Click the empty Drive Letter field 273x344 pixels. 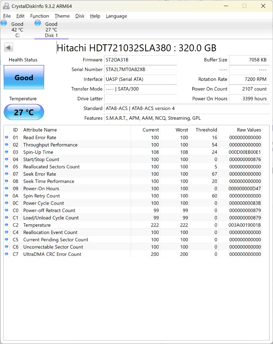click(x=140, y=99)
